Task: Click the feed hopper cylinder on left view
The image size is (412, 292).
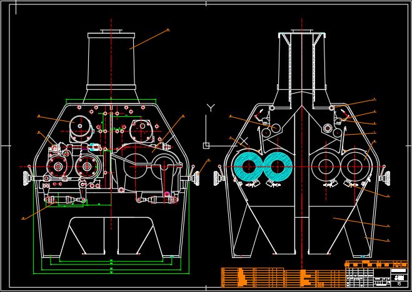Action: [111, 59]
